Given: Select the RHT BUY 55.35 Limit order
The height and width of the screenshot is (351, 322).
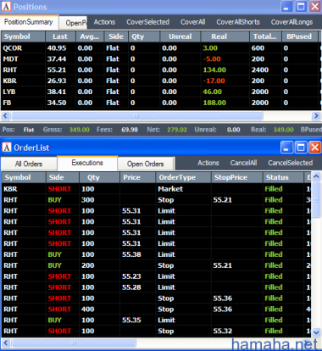Looking at the screenshot, I should click(x=156, y=320).
